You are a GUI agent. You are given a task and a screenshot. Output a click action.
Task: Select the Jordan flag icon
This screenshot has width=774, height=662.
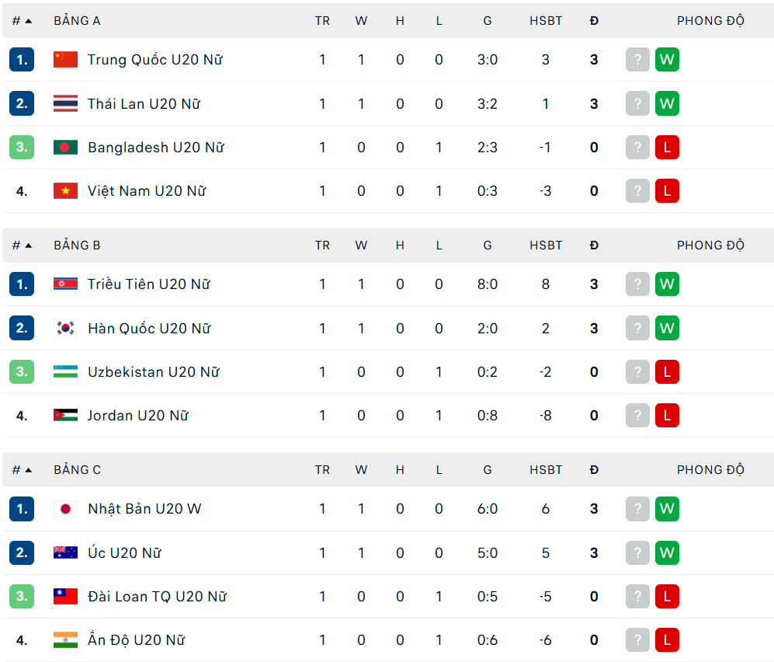coord(66,415)
